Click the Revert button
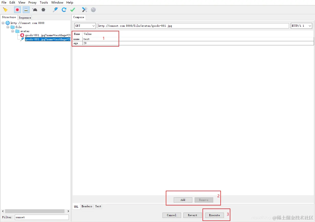This screenshot has width=315, height=222. click(x=193, y=215)
